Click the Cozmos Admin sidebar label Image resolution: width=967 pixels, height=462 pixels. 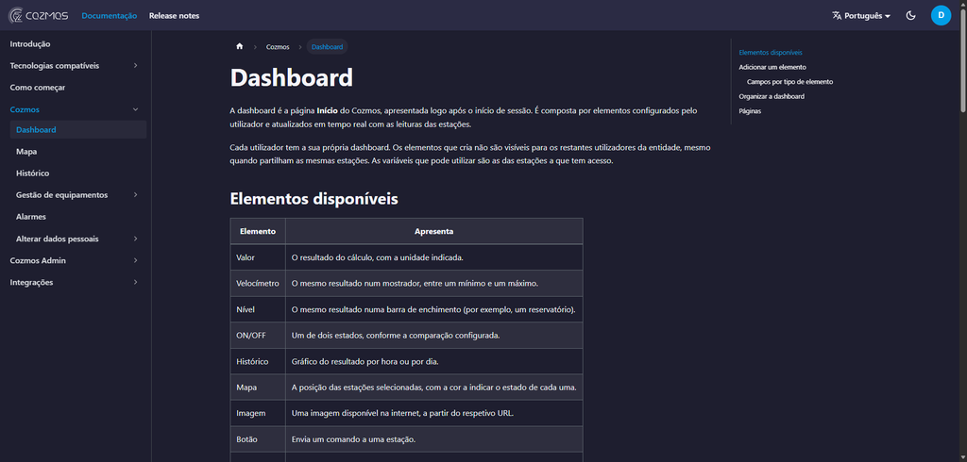[x=38, y=260]
